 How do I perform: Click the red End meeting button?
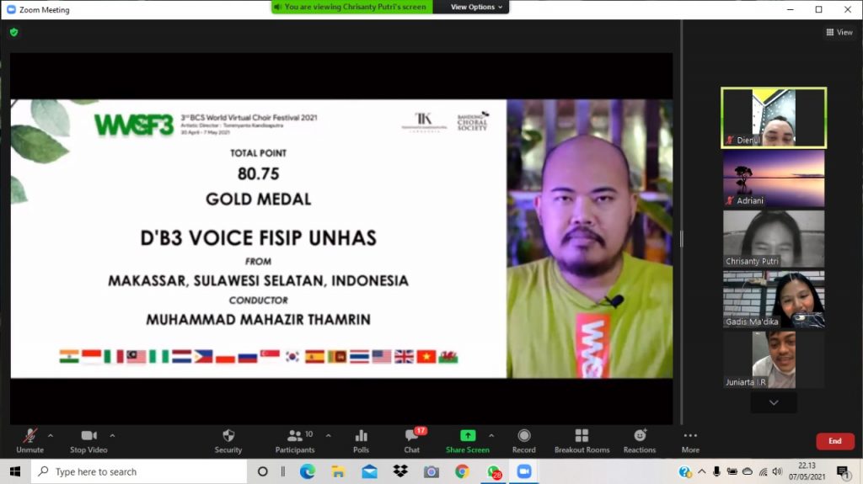pyautogui.click(x=835, y=441)
